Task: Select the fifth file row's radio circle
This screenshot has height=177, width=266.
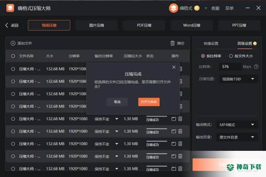Action: coord(13,119)
